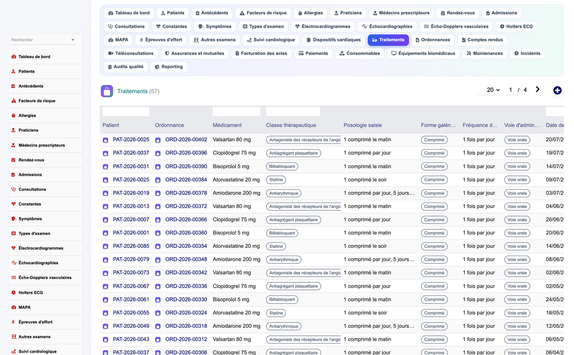Click the Atorvastatine 20 mg cell in the PAT-2026-0055 row
The width and height of the screenshot is (574, 355).
pyautogui.click(x=236, y=312)
